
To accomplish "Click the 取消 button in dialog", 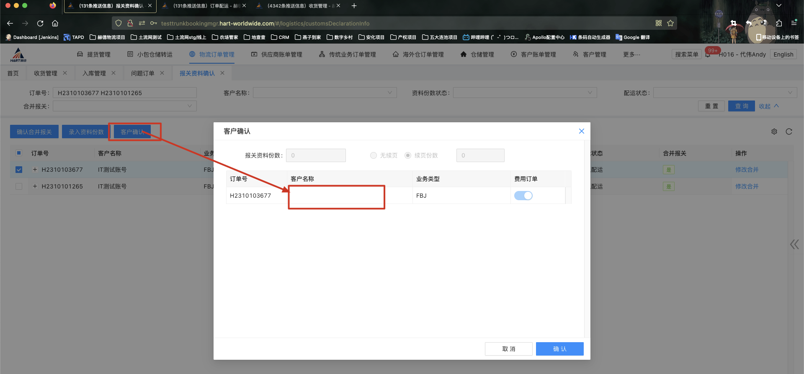I will point(508,349).
